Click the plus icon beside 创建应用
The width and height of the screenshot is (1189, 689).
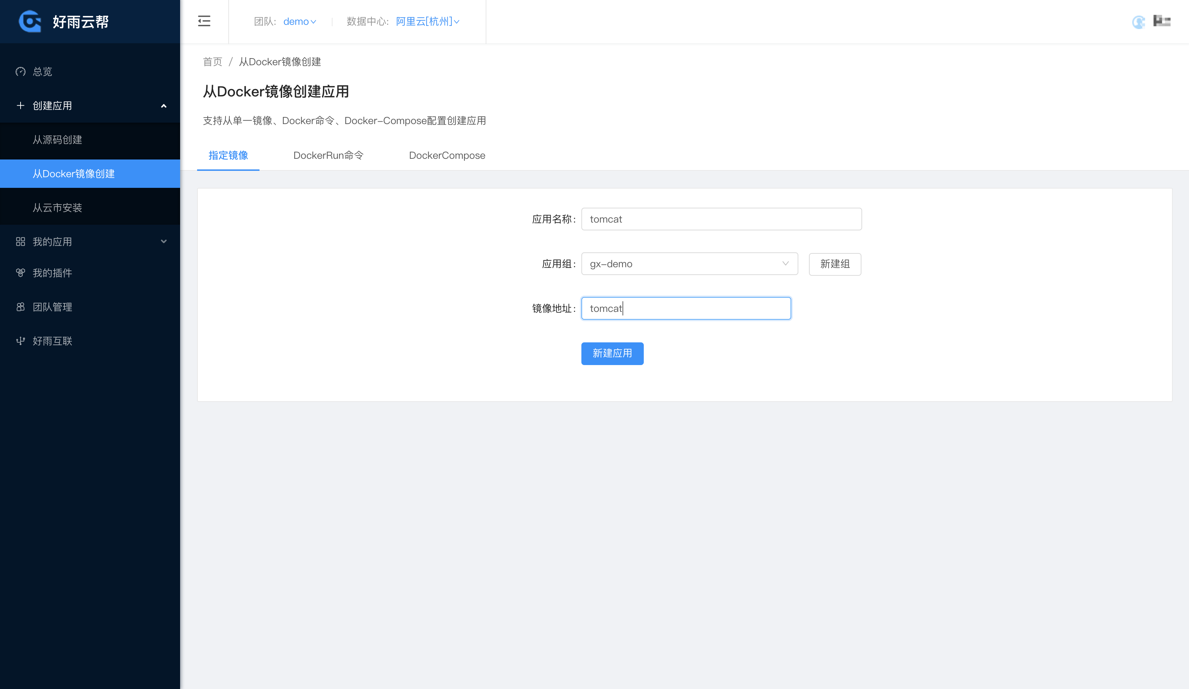[x=20, y=106]
